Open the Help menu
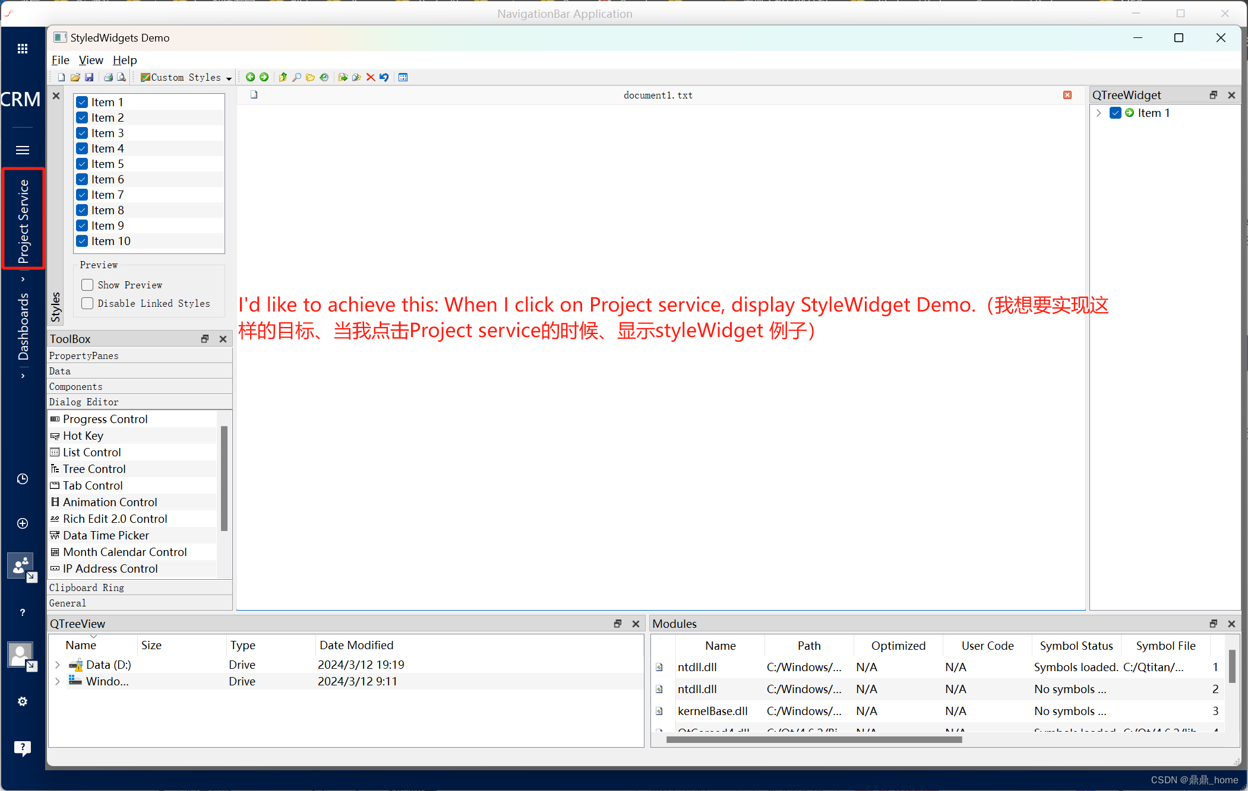Screen dimensions: 1248x791 point(125,60)
